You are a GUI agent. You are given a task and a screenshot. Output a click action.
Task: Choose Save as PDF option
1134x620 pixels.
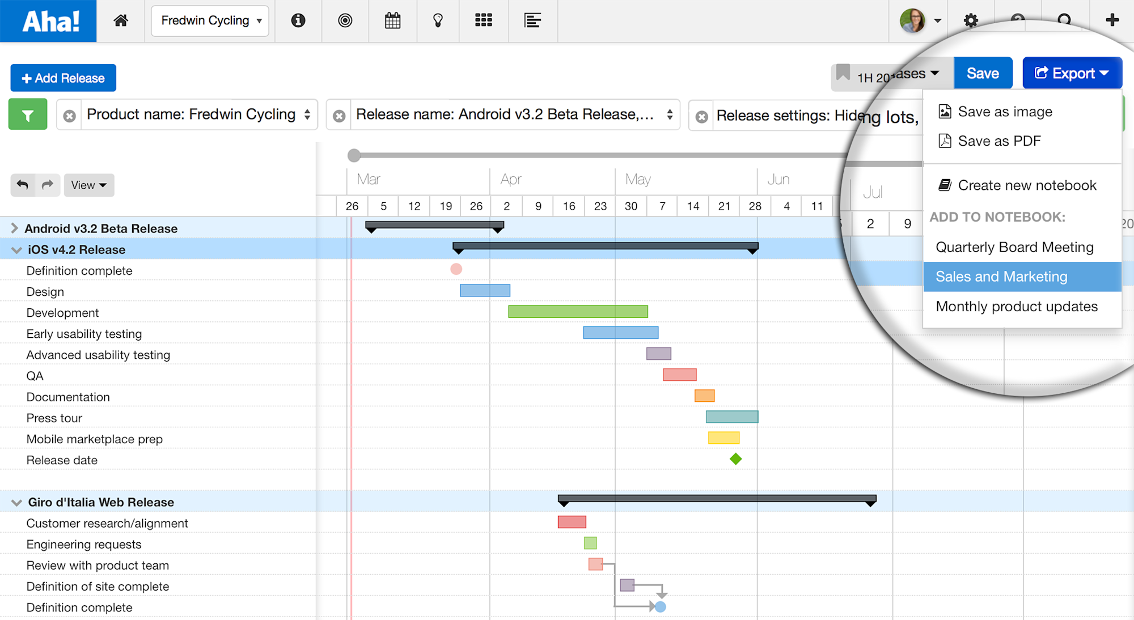point(999,141)
